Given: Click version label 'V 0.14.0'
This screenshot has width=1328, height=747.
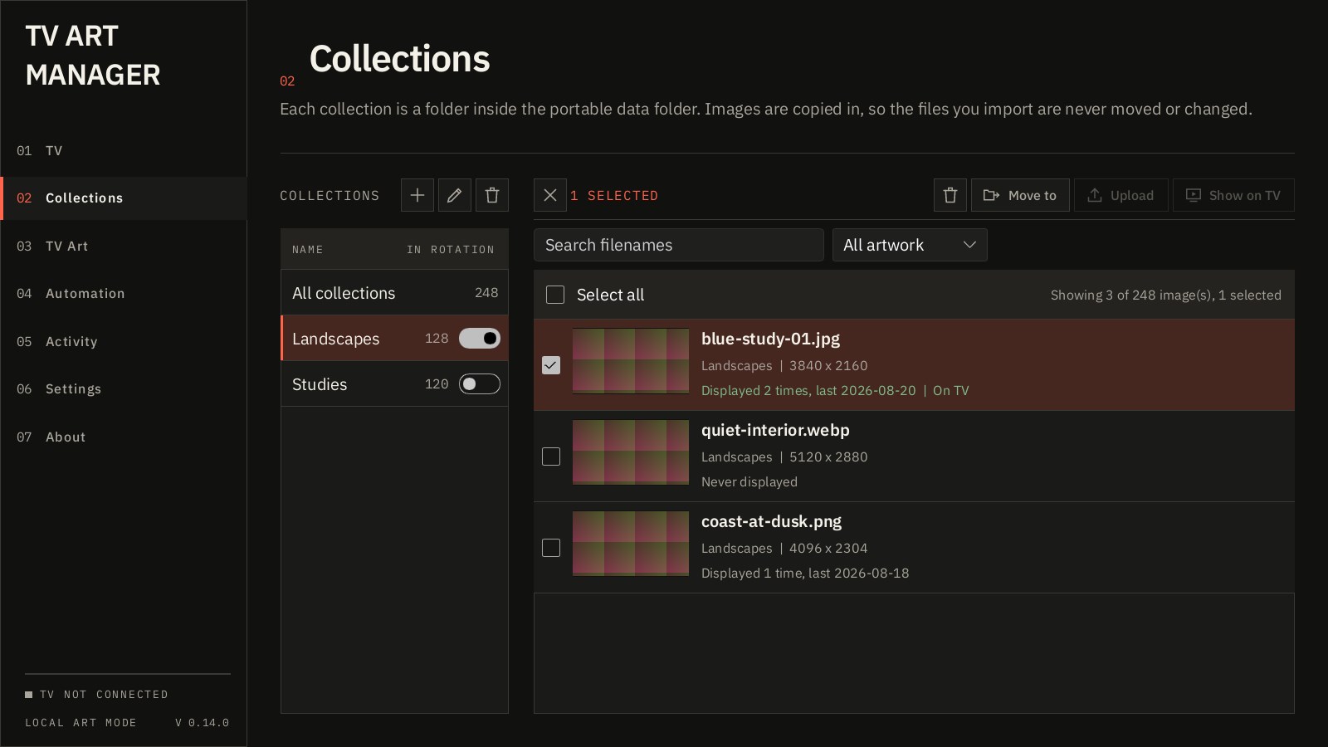Looking at the screenshot, I should (x=203, y=722).
